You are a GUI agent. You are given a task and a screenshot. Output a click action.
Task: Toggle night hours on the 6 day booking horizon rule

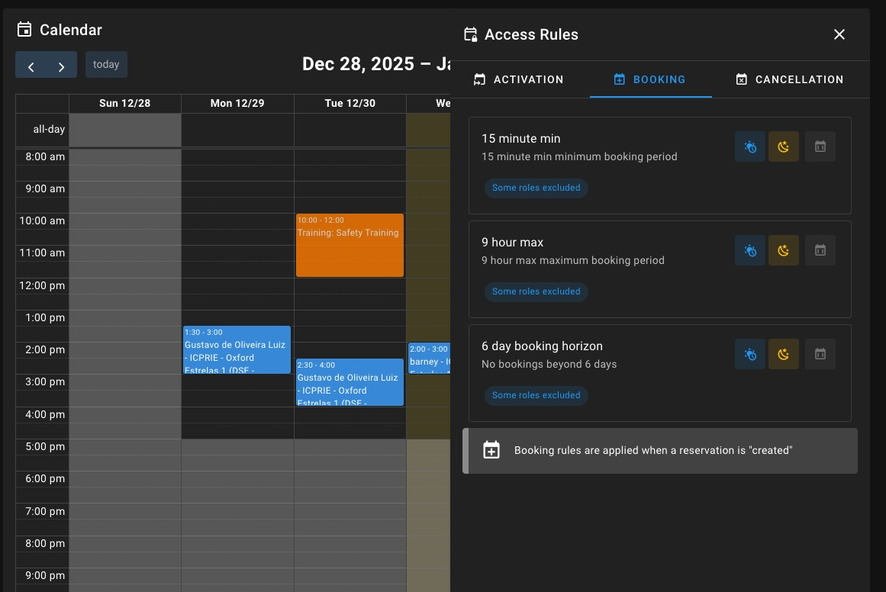pyautogui.click(x=783, y=354)
